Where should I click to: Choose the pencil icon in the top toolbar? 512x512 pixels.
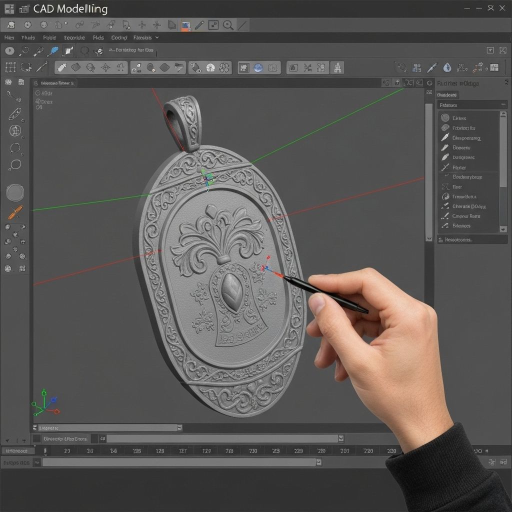click(199, 25)
